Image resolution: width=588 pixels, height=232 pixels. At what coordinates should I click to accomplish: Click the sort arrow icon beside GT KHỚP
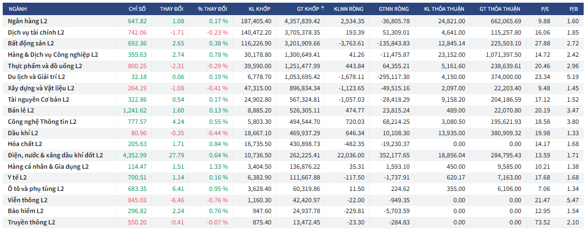click(x=323, y=9)
